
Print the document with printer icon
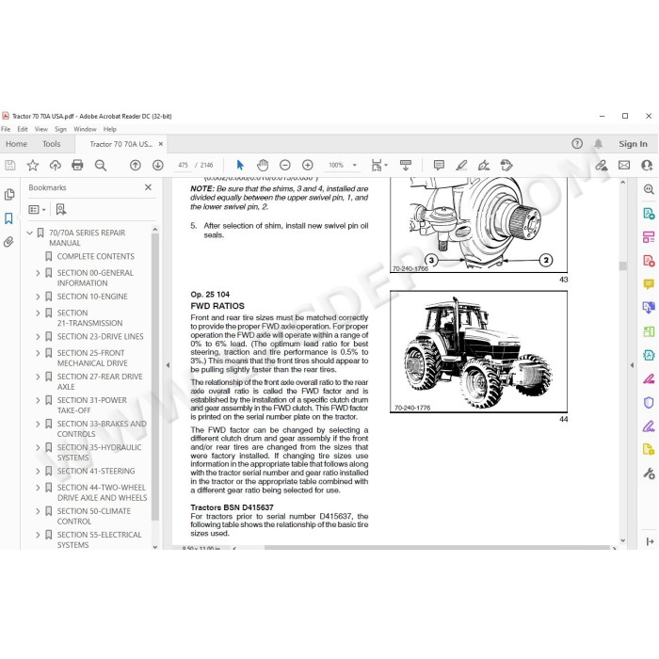(77, 165)
